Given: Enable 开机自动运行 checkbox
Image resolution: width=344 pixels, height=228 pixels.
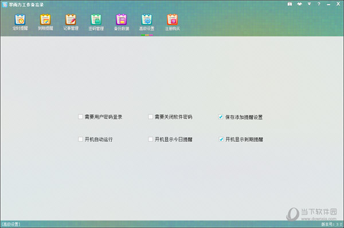Looking at the screenshot, I should click(80, 139).
